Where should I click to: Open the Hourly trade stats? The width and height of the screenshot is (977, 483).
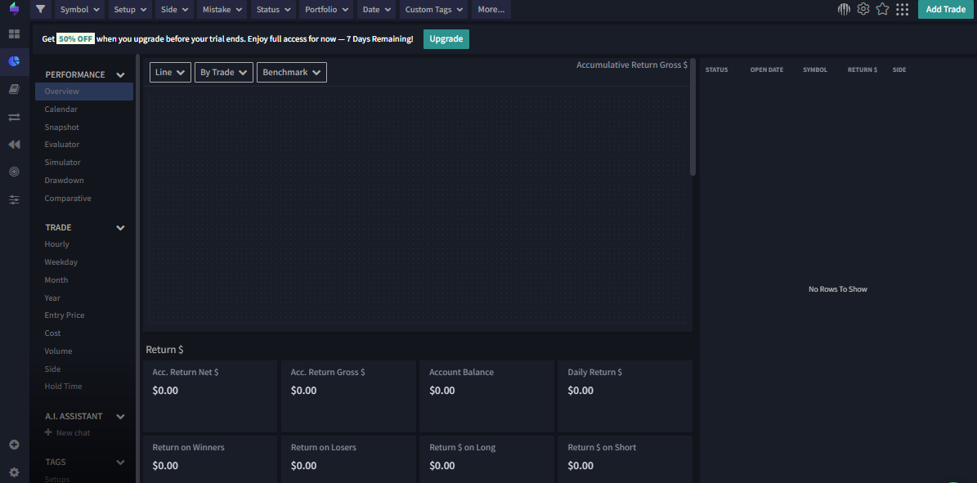(x=56, y=244)
